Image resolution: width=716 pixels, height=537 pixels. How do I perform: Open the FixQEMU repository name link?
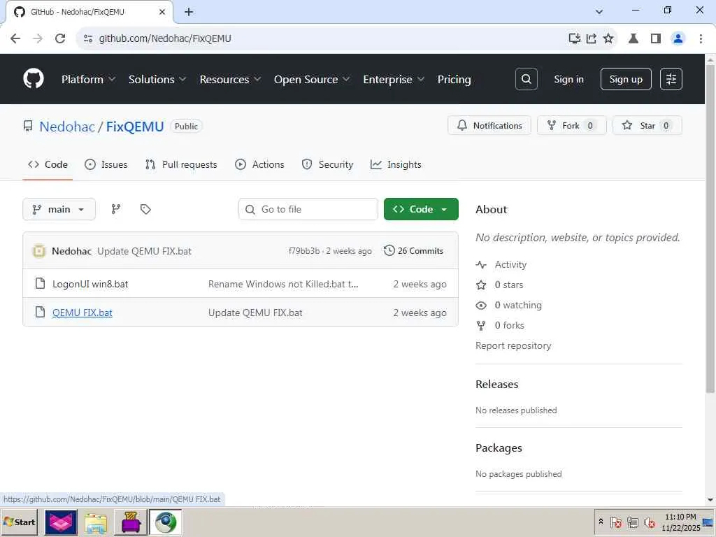135,127
